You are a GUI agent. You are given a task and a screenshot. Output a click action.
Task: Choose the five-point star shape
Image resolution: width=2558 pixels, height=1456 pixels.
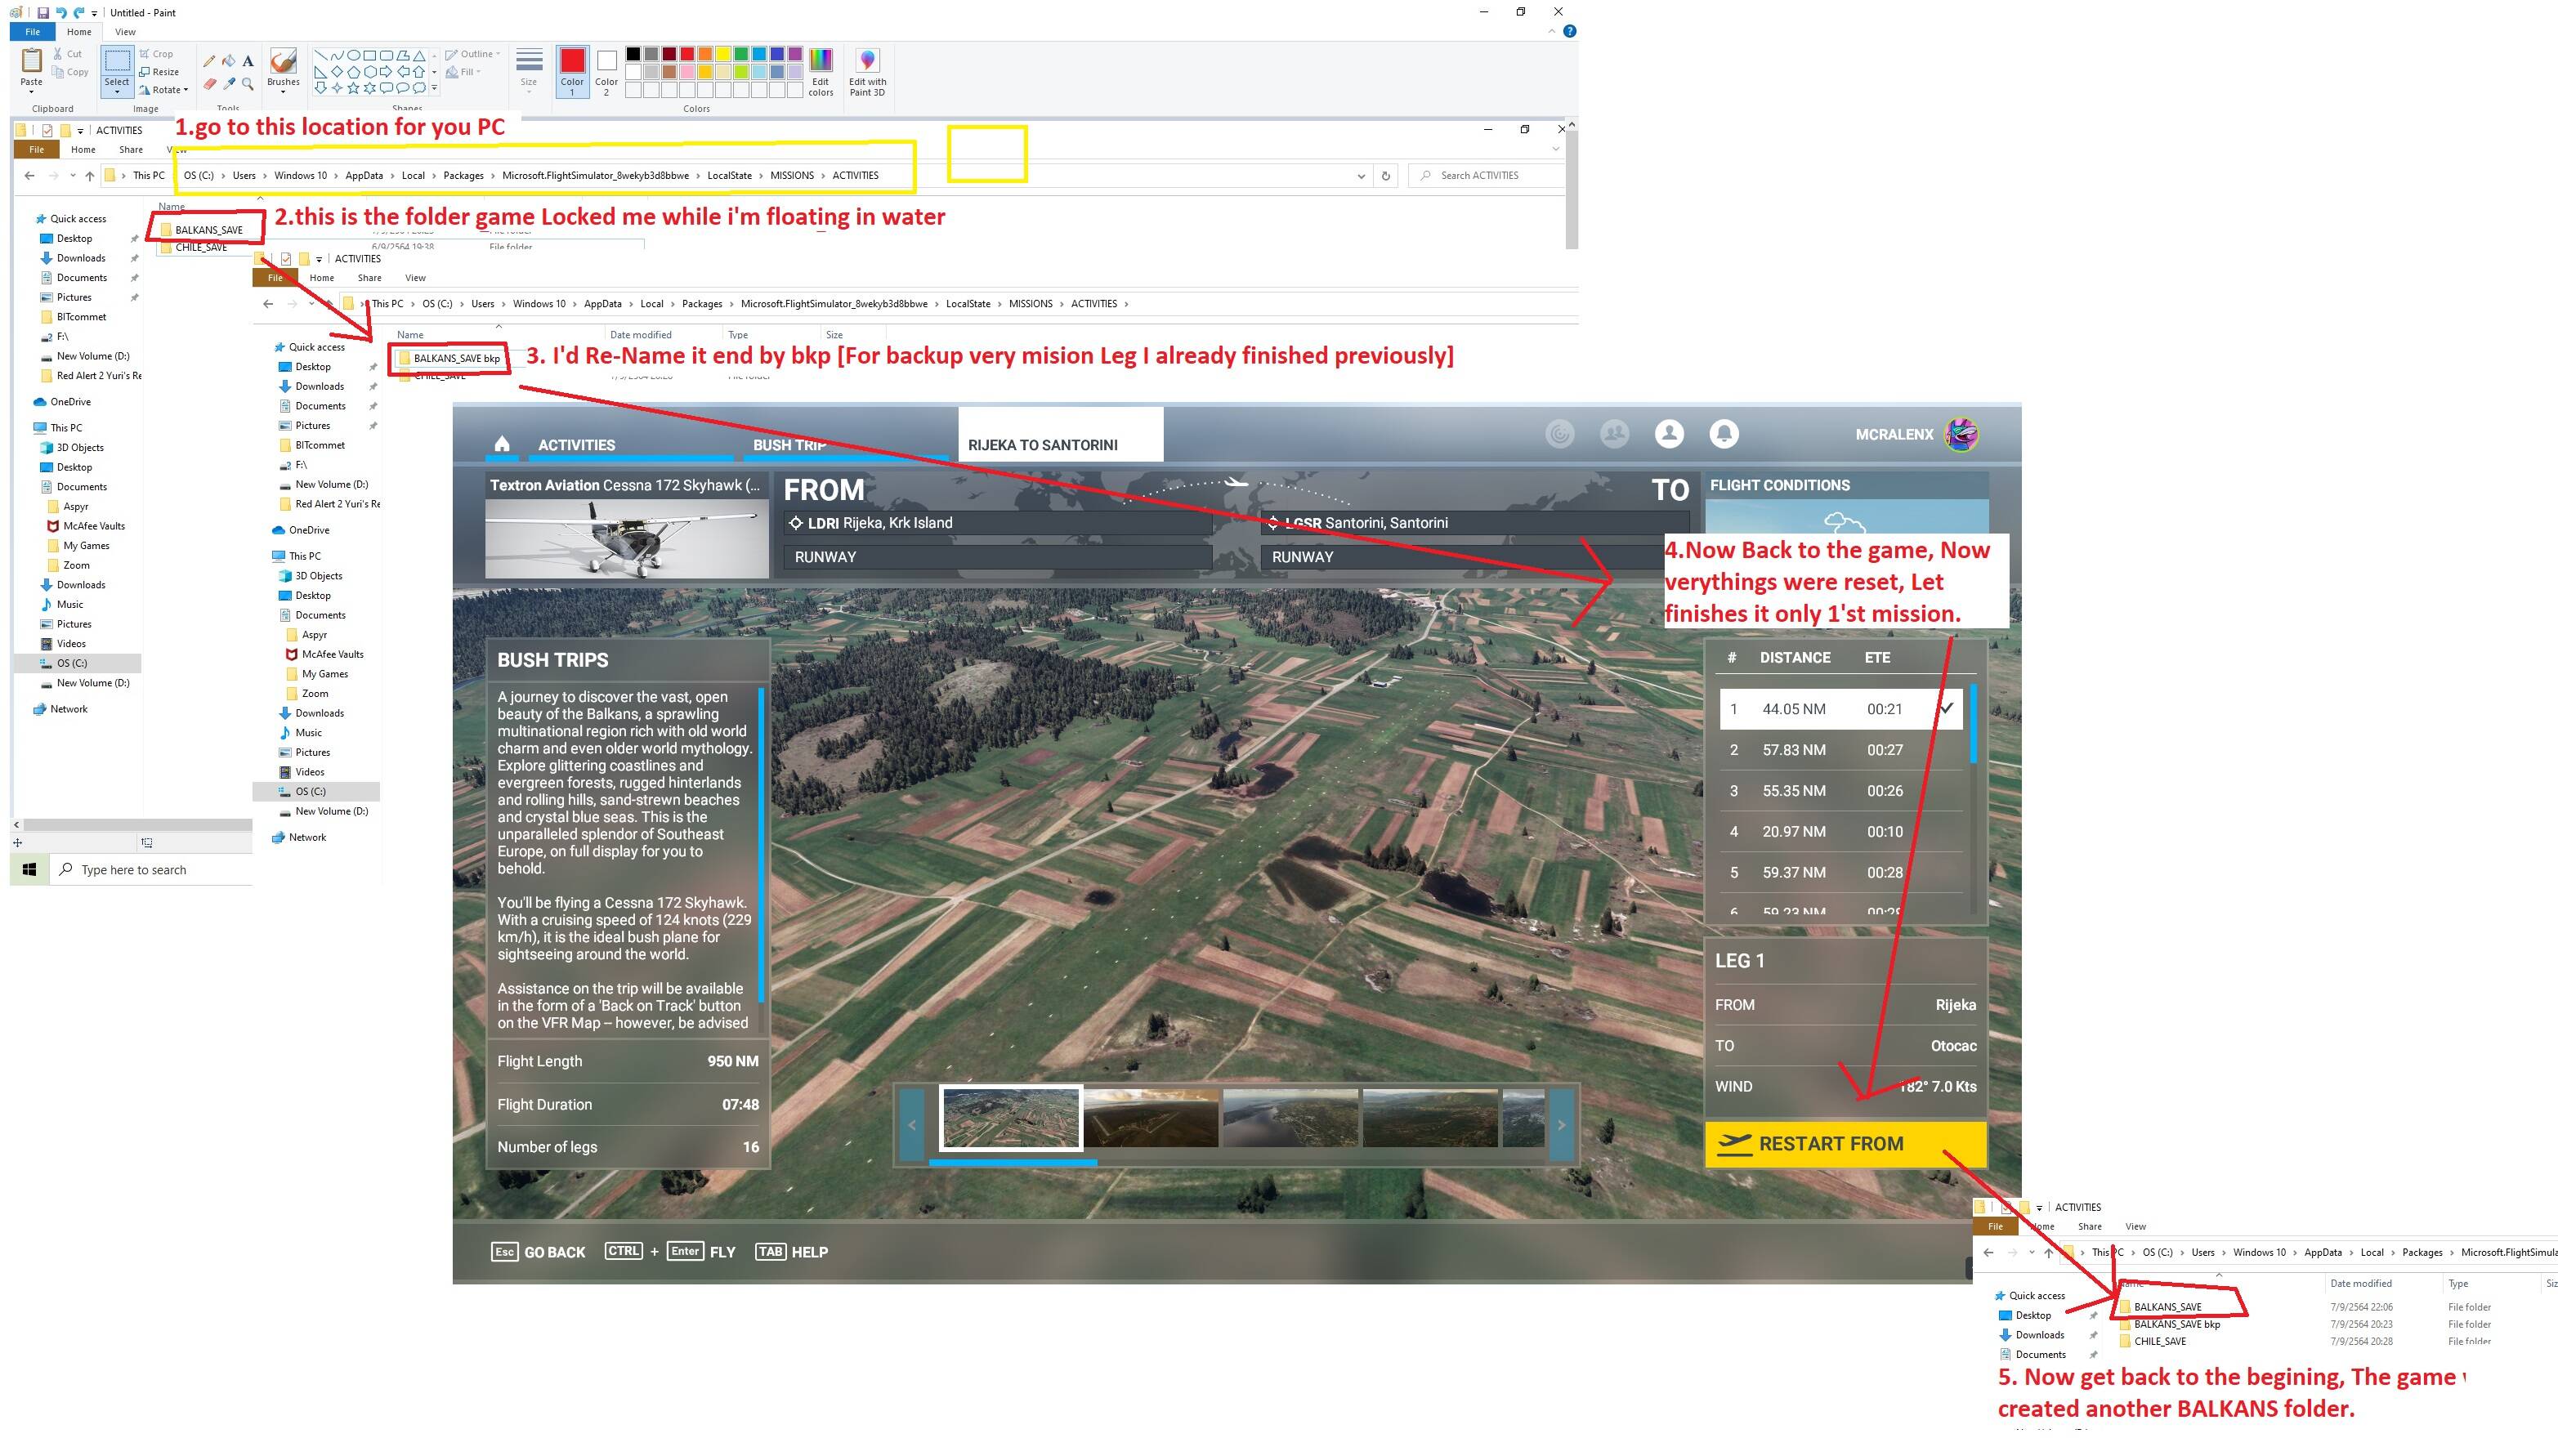[353, 88]
